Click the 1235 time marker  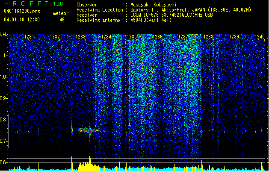(132, 37)
